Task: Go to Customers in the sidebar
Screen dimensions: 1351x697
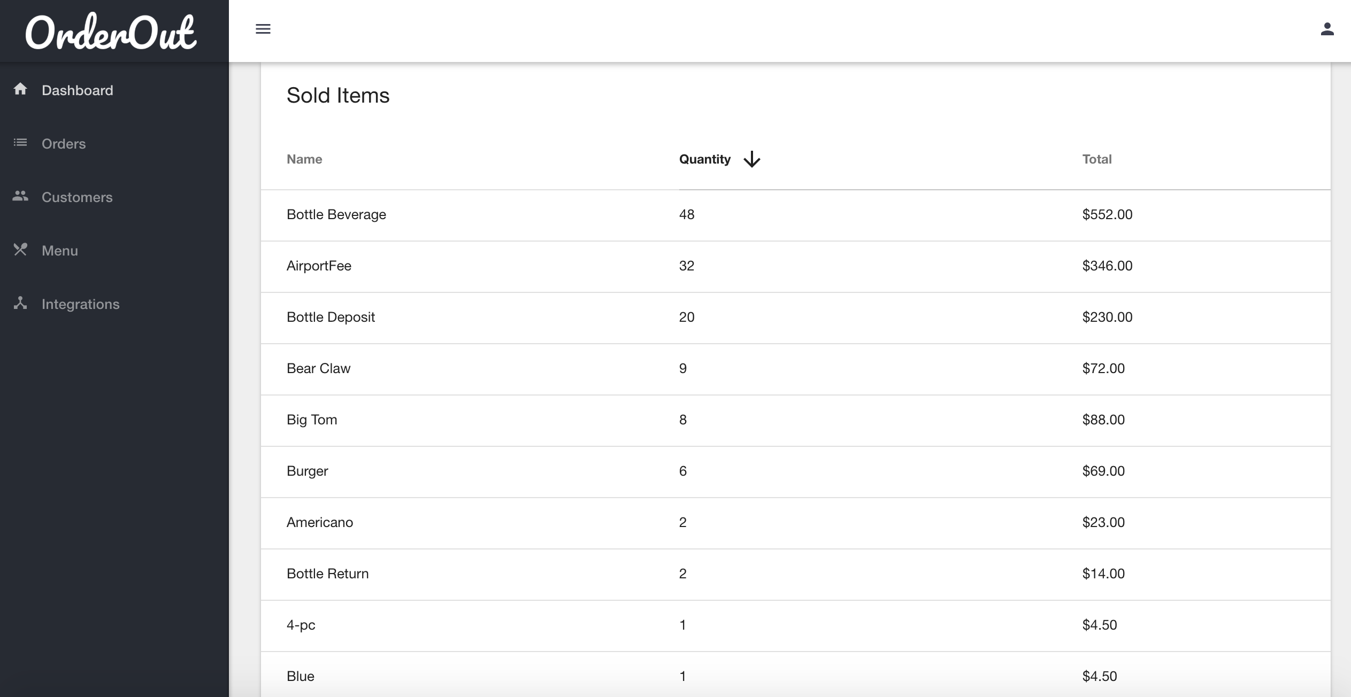Action: pos(77,197)
